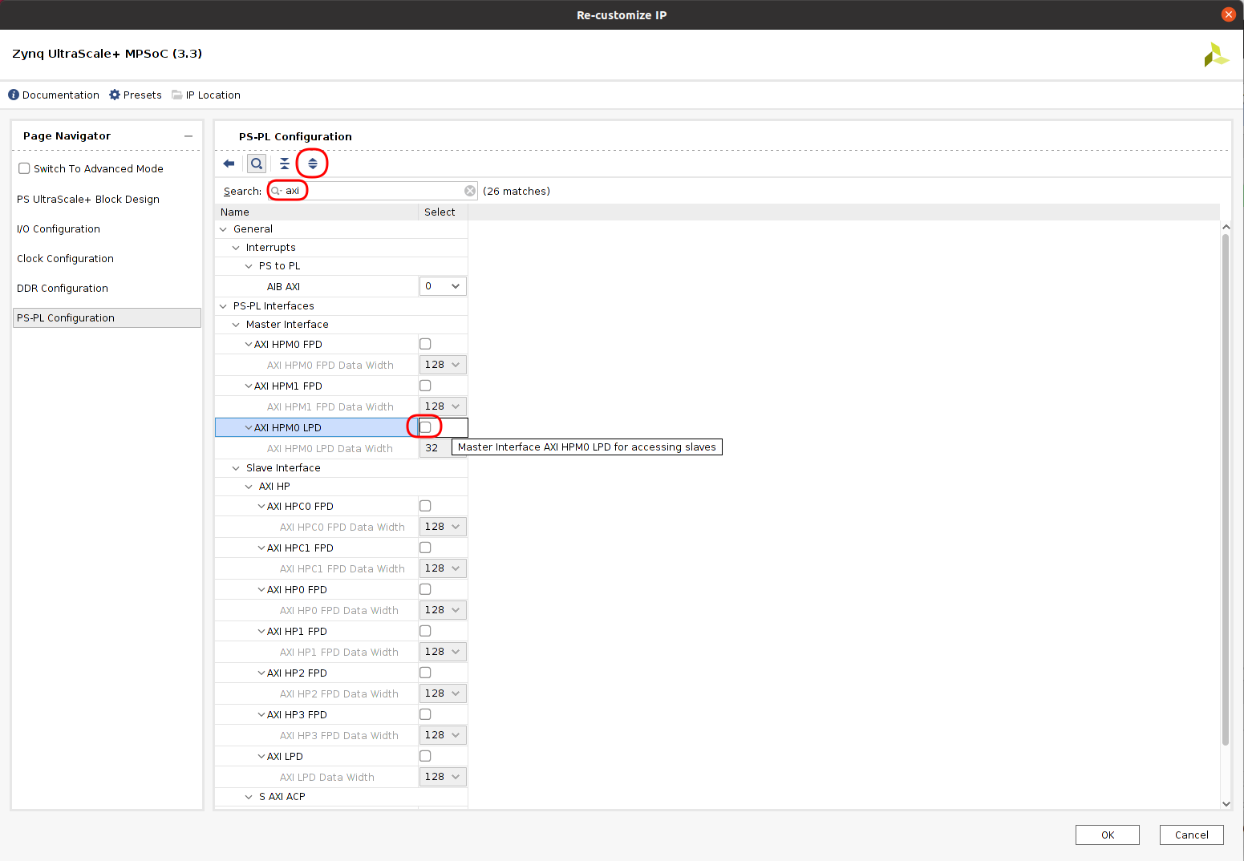Click the scrollbar down arrow

tap(1226, 803)
